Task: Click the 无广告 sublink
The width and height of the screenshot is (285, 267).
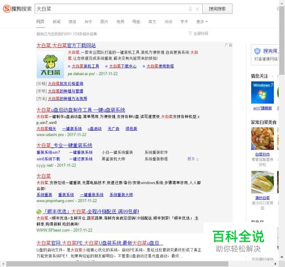Action: click(113, 129)
